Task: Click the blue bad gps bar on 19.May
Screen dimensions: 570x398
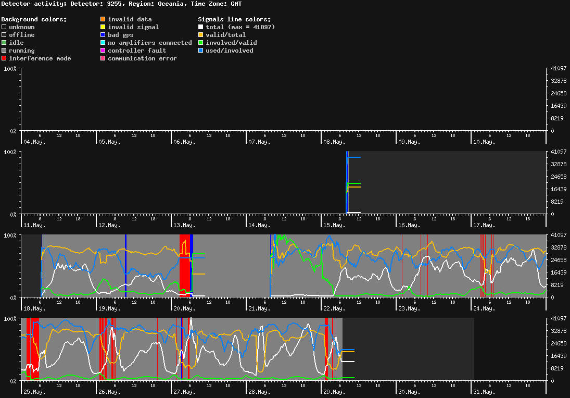Action: pos(126,266)
